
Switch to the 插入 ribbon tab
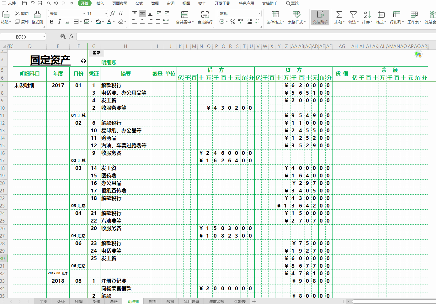100,3
